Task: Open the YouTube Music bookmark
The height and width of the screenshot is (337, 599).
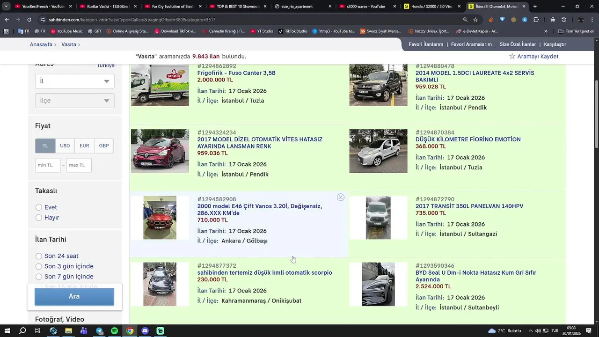Action: coord(66,31)
